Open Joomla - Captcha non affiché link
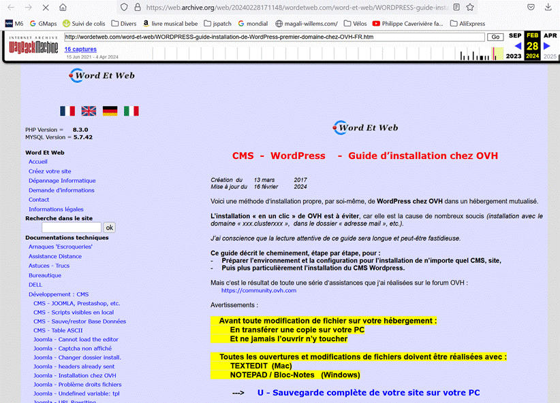Image resolution: width=560 pixels, height=403 pixels. point(72,349)
